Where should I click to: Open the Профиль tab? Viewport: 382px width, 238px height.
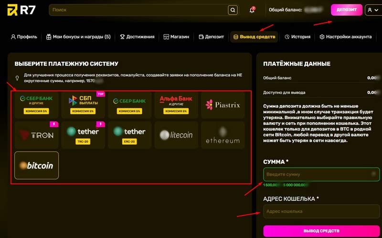coord(24,37)
